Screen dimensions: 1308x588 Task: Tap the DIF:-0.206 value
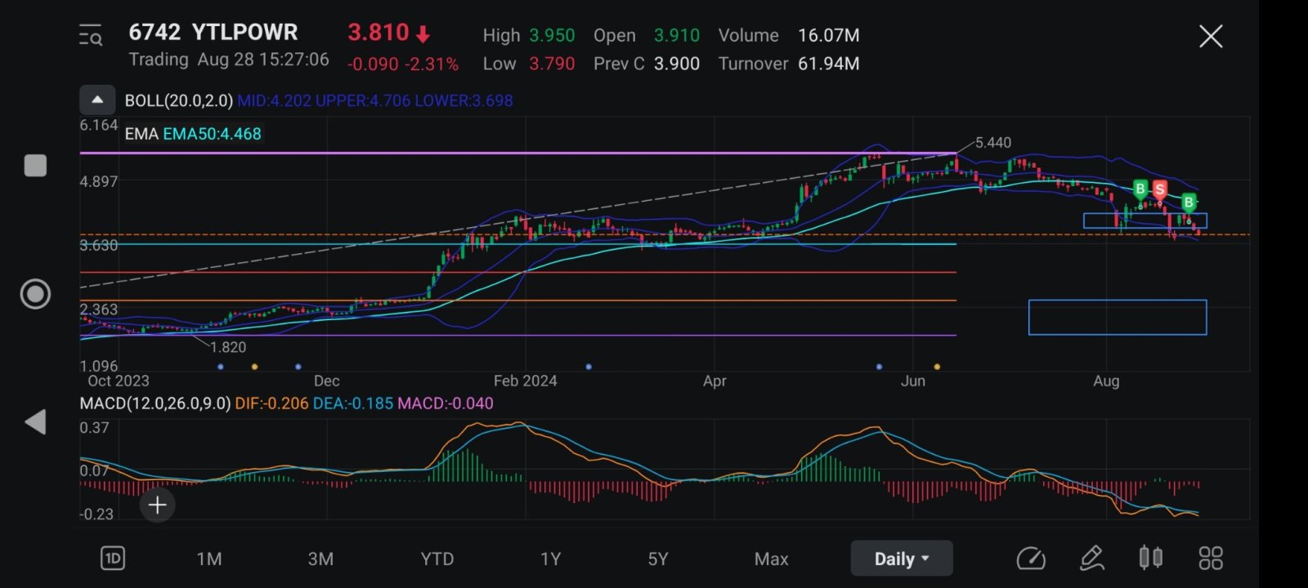[271, 403]
